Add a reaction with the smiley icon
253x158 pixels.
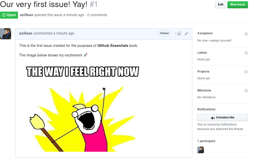click(178, 34)
